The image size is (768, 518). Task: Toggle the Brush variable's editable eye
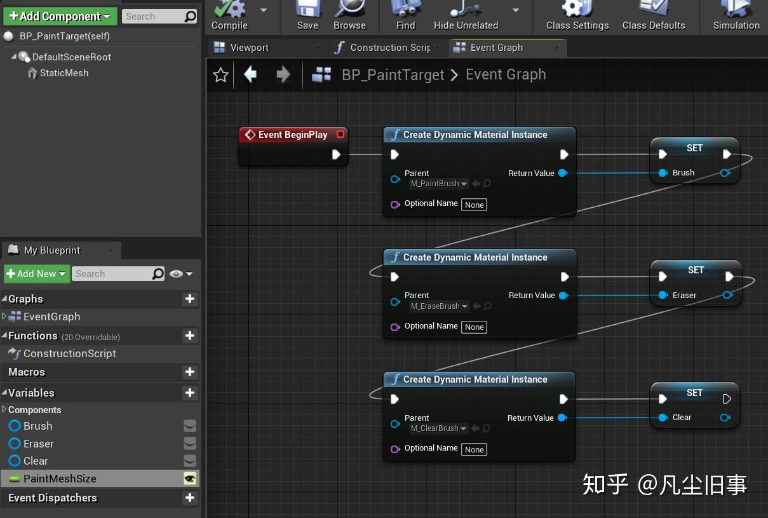click(x=189, y=426)
